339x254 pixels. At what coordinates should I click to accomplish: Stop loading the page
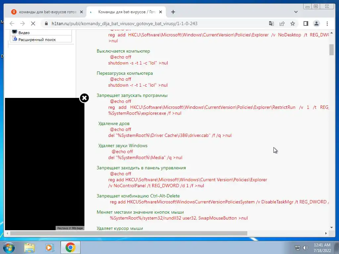click(x=33, y=23)
